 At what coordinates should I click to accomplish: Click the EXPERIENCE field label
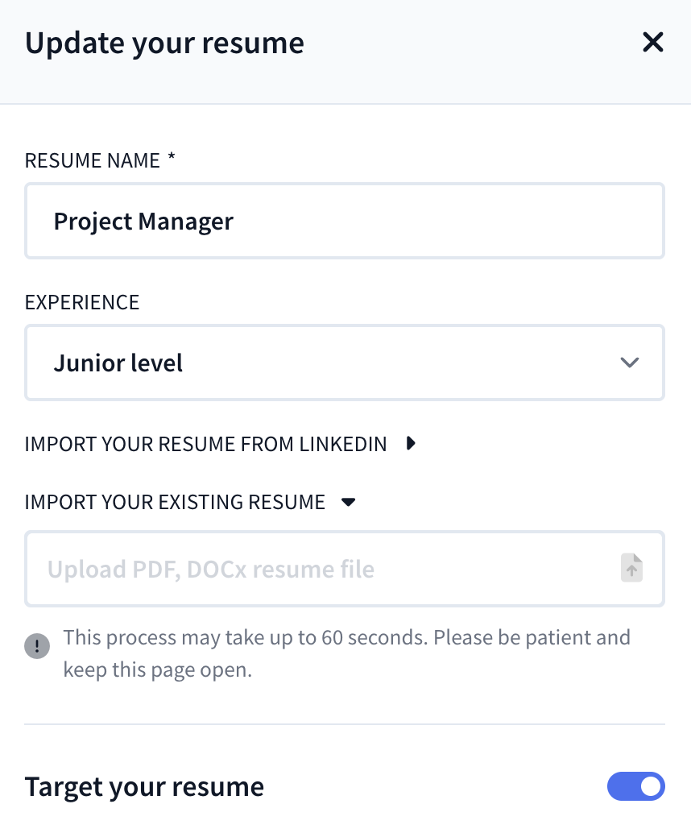click(82, 302)
